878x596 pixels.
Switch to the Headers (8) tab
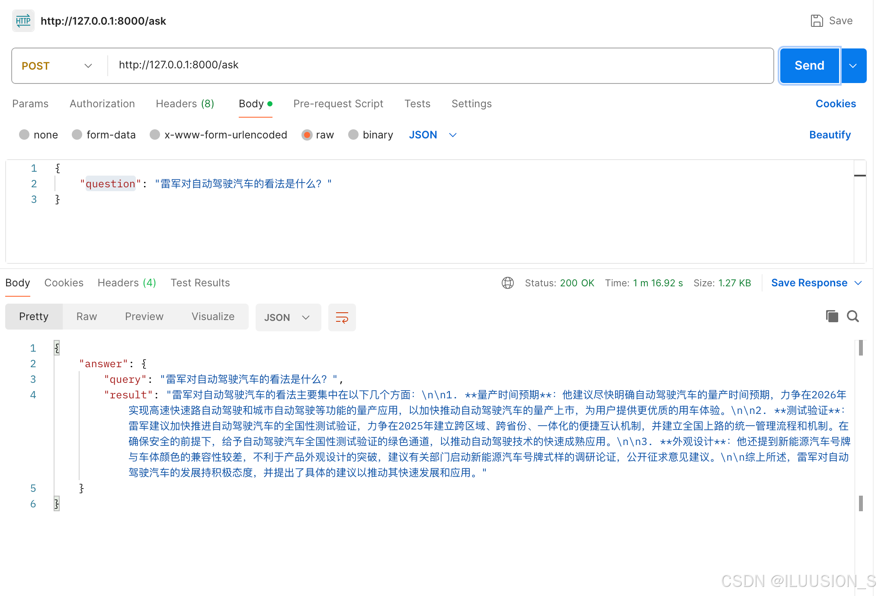185,104
